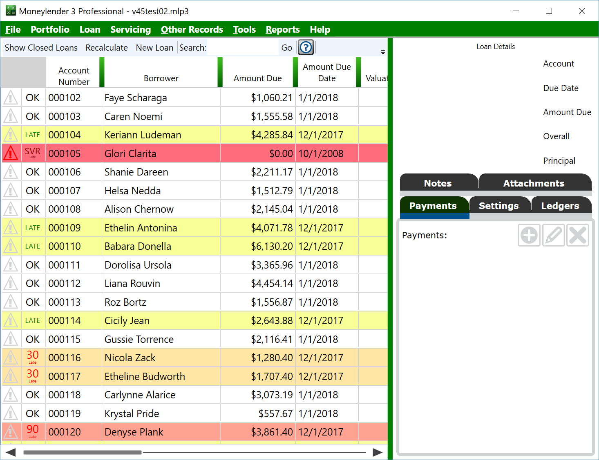The image size is (599, 460).
Task: Click warning triangle icon for Cicily Jean
Action: point(11,320)
